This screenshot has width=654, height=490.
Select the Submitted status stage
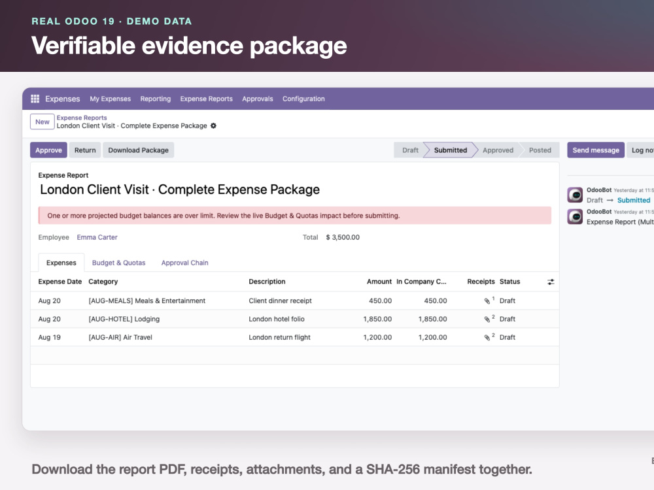[x=451, y=150]
